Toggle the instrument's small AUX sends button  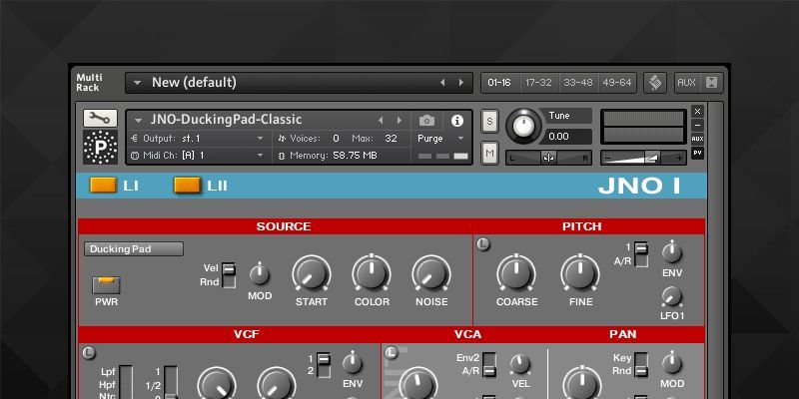coord(697,139)
